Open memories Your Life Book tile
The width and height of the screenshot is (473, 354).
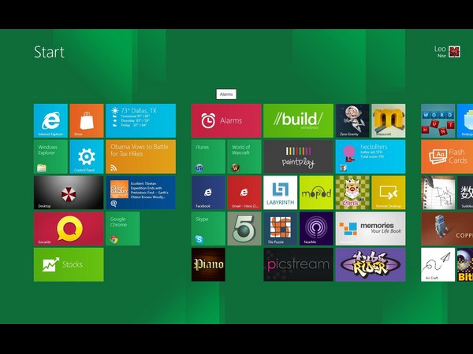click(x=371, y=228)
